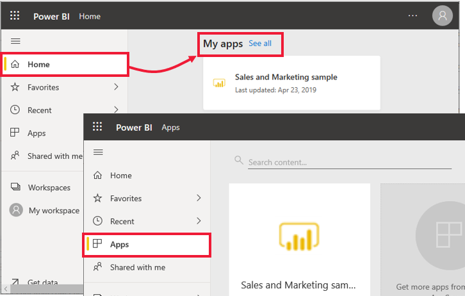The image size is (465, 296).
Task: Click the Workspaces icon in Home window
Action: (15, 187)
